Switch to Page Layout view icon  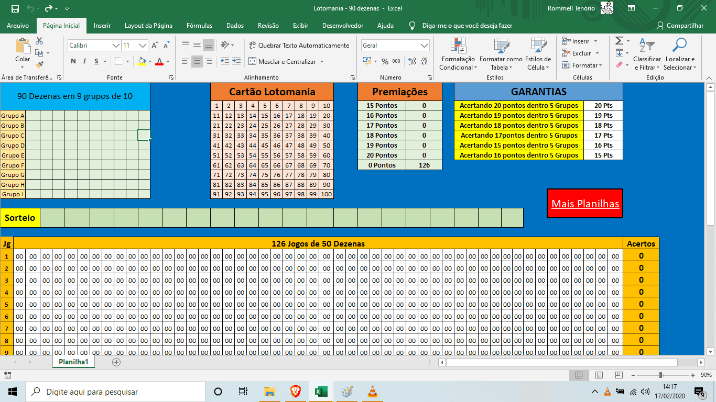tap(599, 375)
